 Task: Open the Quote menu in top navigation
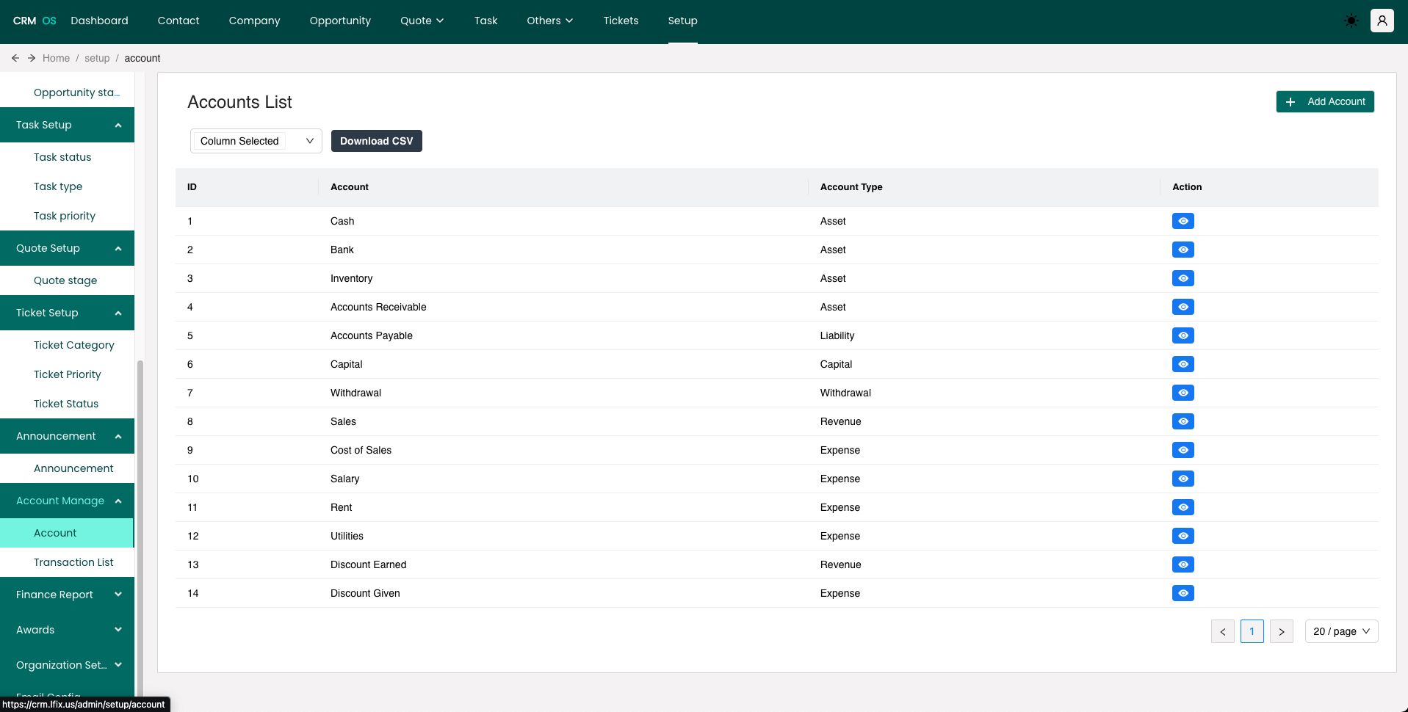point(422,21)
